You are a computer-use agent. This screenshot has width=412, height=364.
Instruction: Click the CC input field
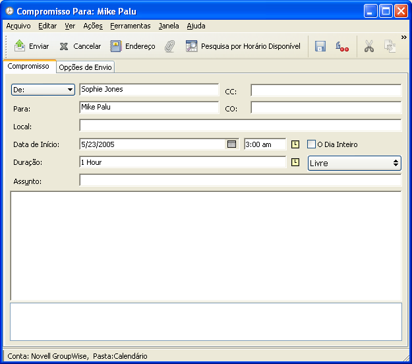(326, 90)
